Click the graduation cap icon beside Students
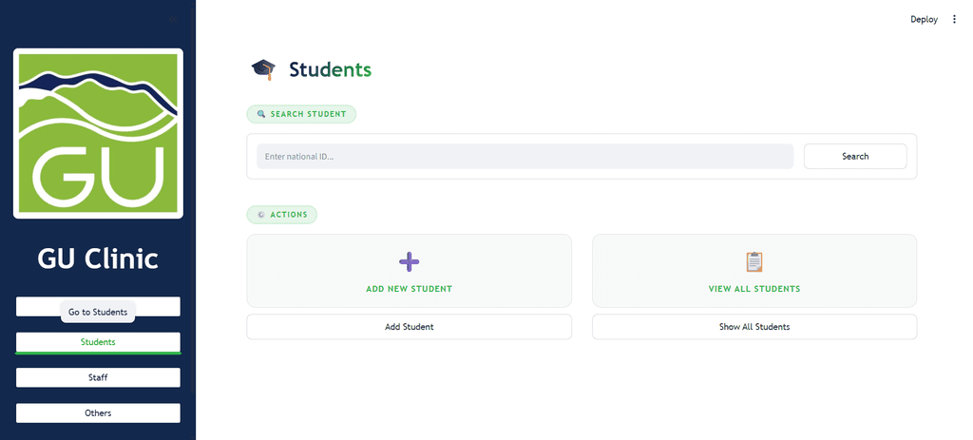 [263, 69]
